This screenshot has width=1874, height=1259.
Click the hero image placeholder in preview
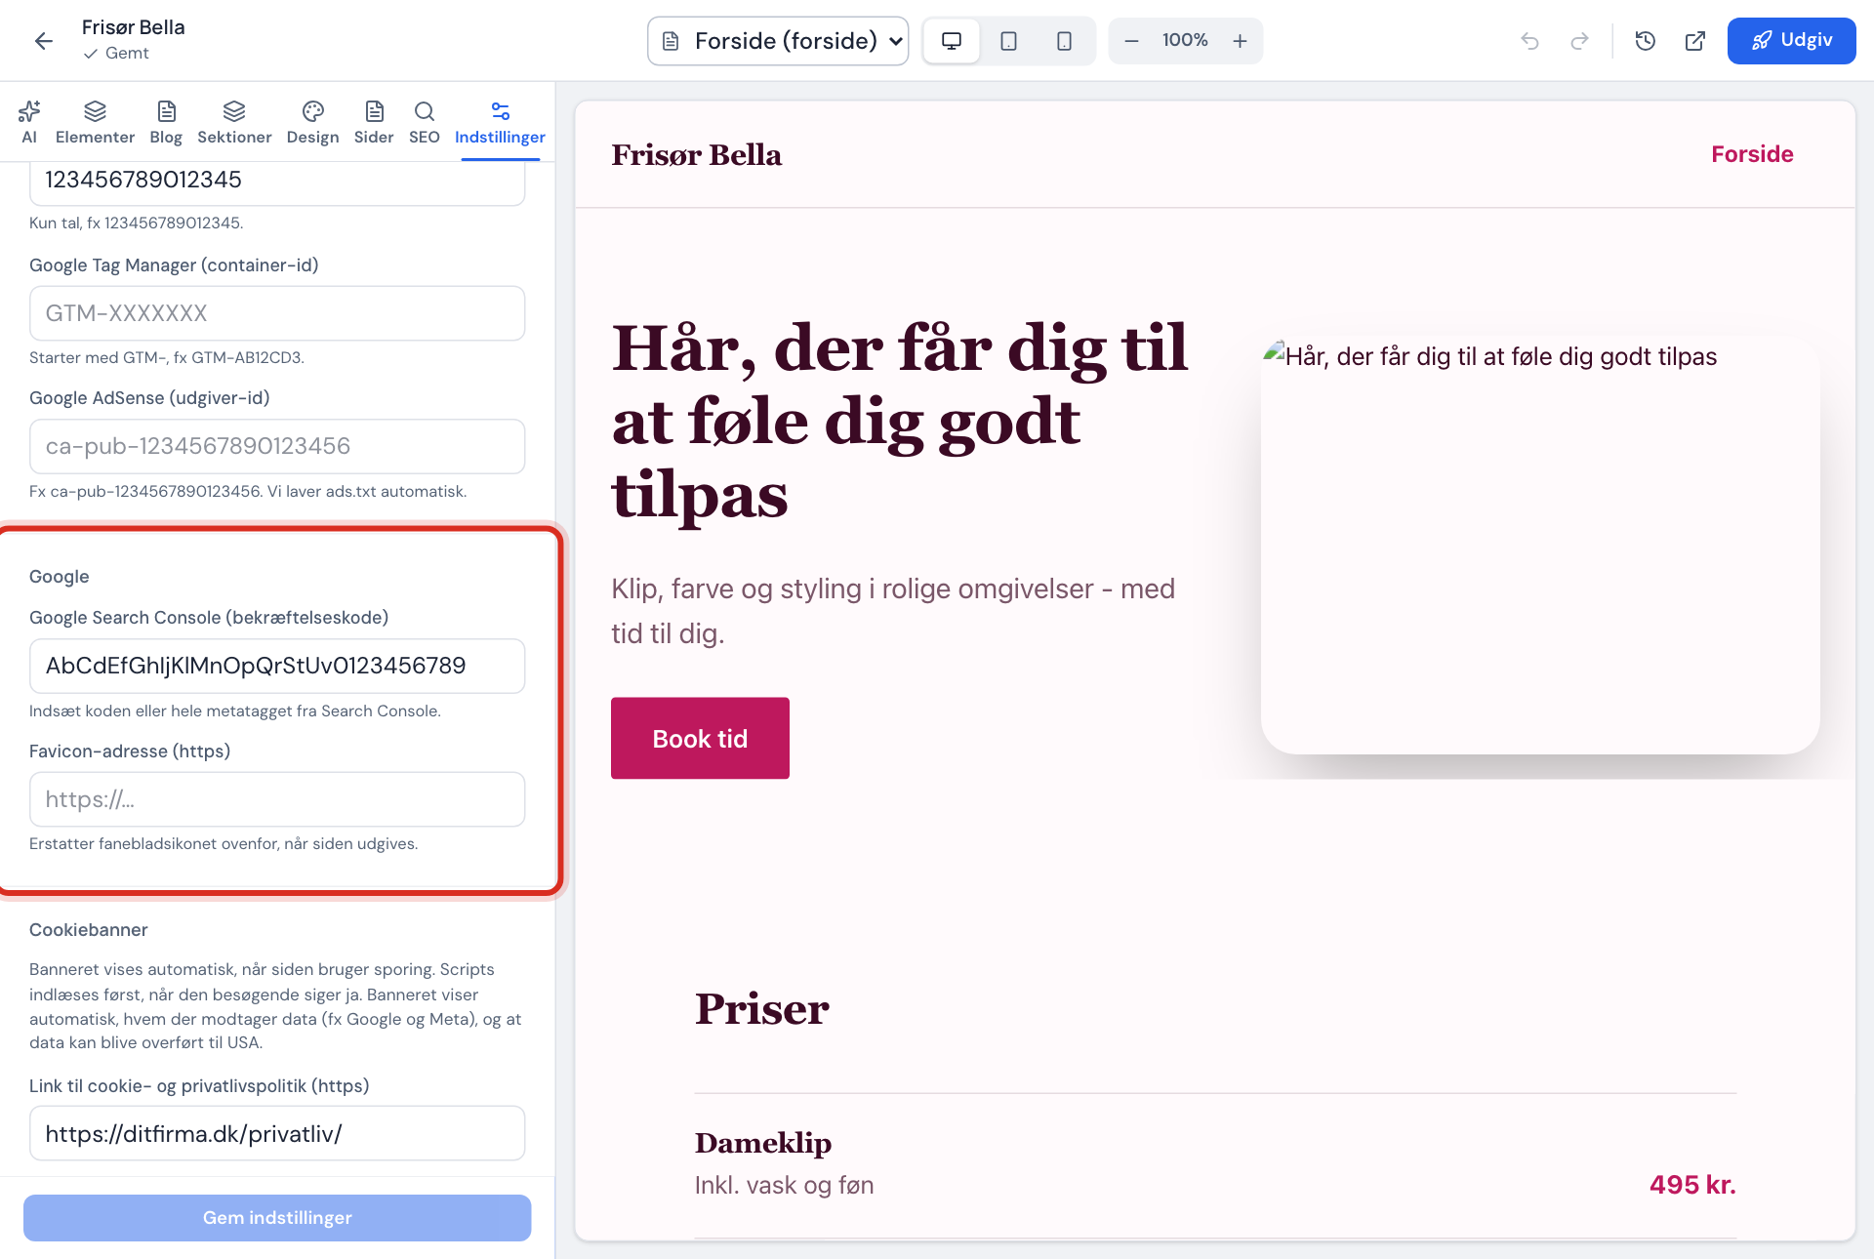tap(1540, 545)
